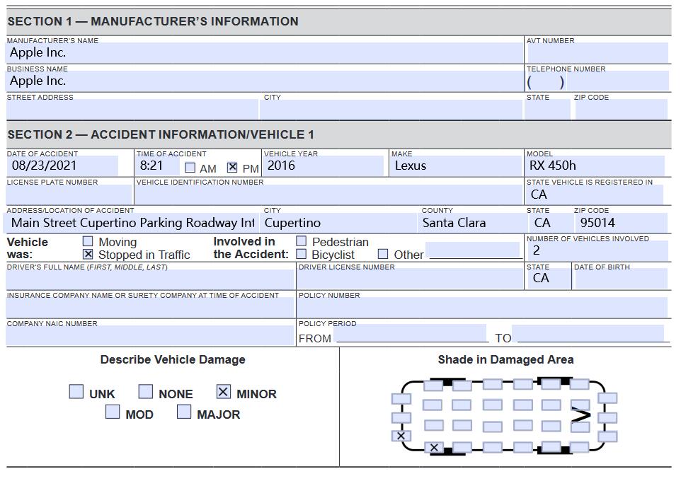Screen dimensions: 681x481
Task: Edit the Make field showing Lexus
Action: (456, 166)
